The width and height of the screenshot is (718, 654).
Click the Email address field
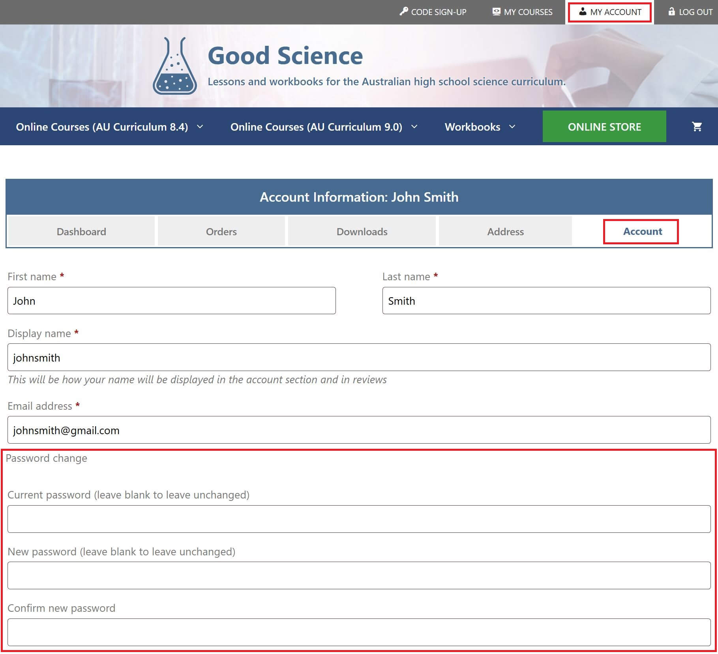359,430
